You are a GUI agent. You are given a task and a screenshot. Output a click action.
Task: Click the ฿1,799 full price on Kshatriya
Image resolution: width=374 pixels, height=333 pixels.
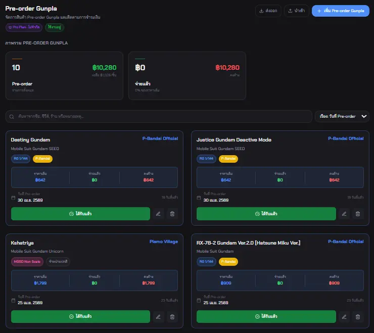40,283
